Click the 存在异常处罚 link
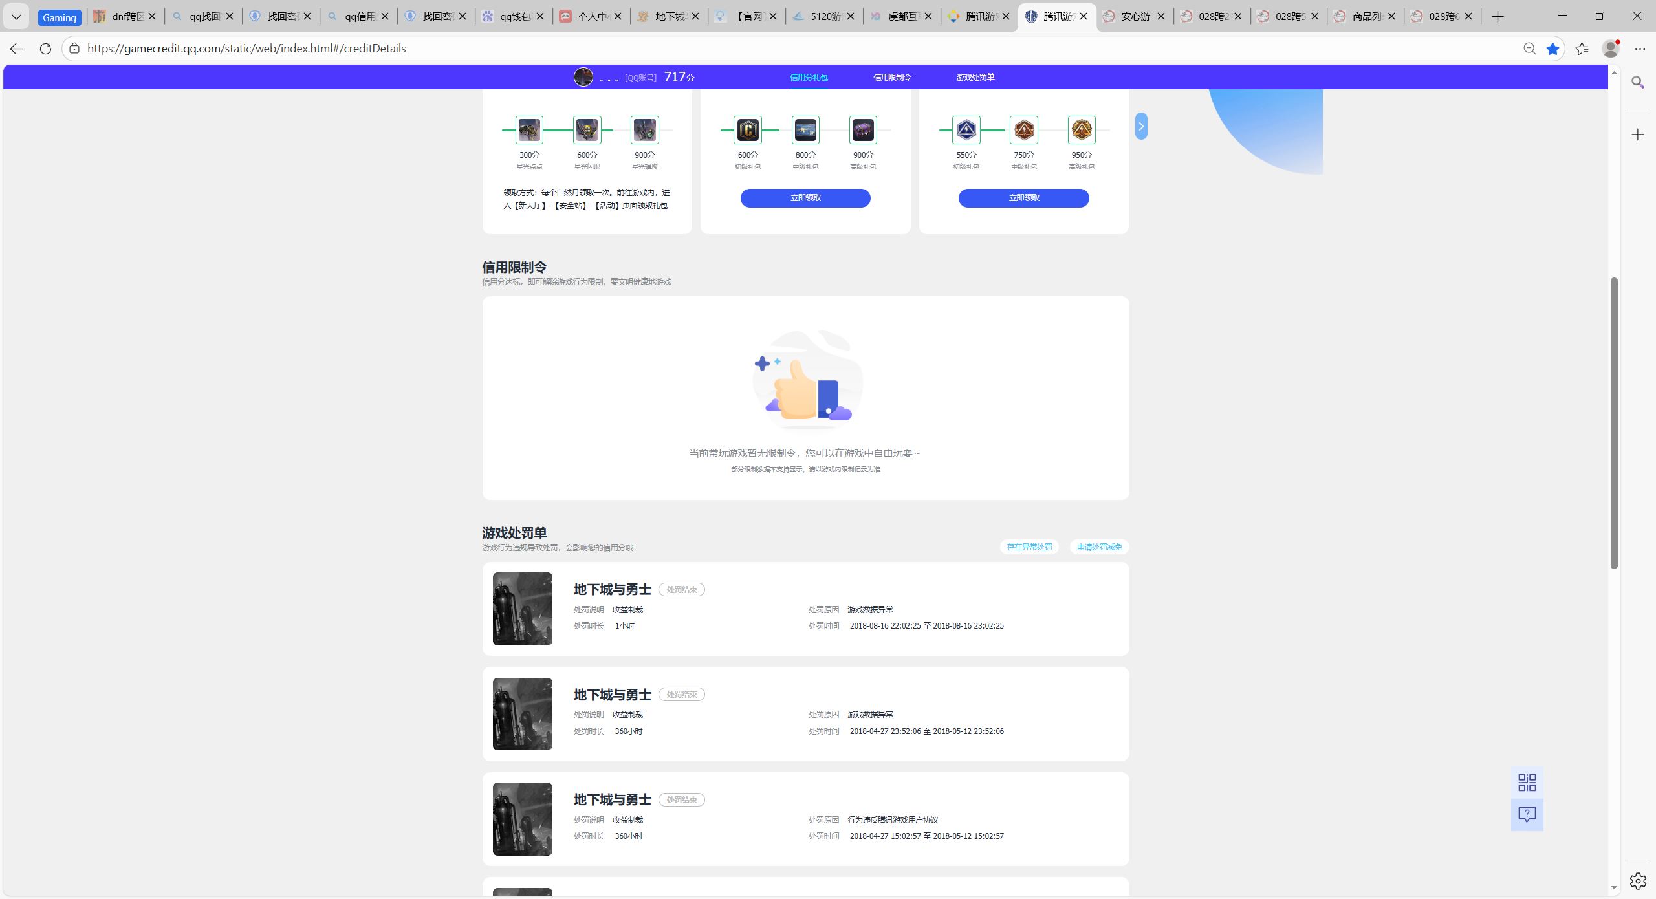The width and height of the screenshot is (1656, 899). pos(1029,547)
